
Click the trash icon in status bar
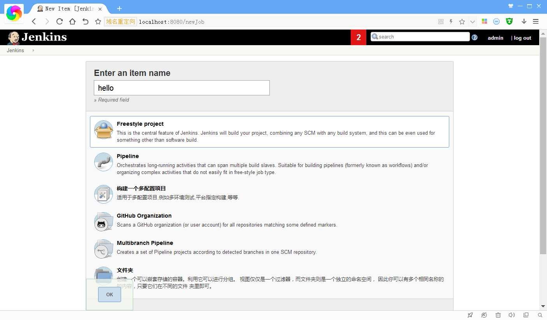498,315
